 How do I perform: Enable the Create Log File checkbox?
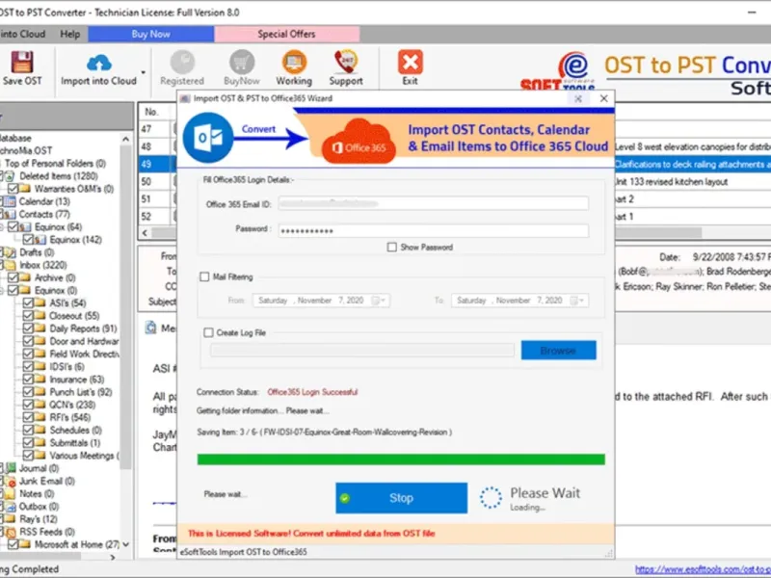pyautogui.click(x=208, y=332)
